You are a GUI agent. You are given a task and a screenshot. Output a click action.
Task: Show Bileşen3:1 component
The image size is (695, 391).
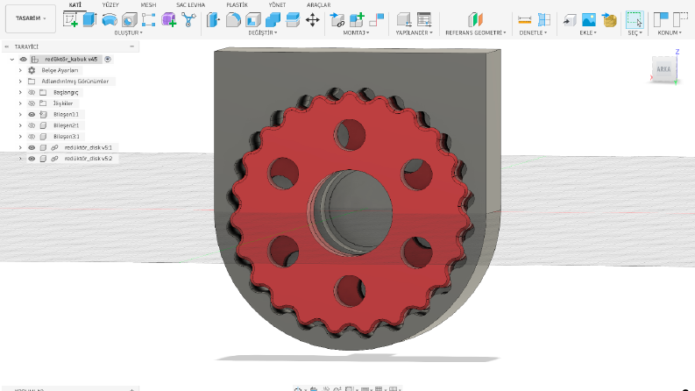click(x=32, y=137)
